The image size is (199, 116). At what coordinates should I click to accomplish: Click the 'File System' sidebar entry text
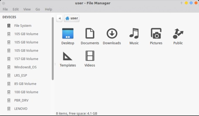pos(23,26)
